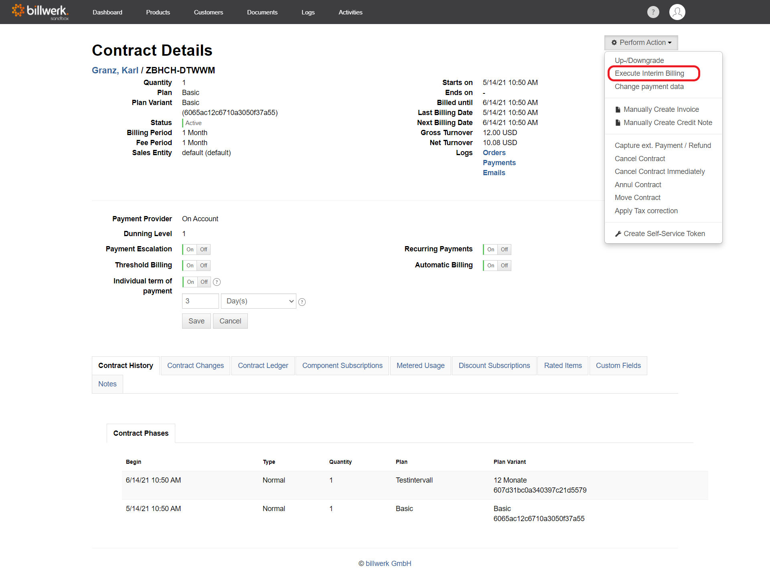Turn Payment Escalation Off

click(204, 249)
